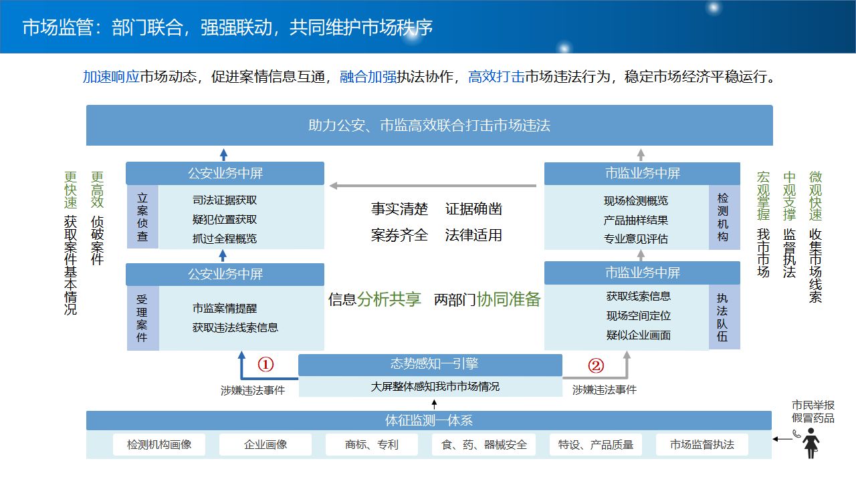Click the vertical text 收集市场线索

[815, 266]
